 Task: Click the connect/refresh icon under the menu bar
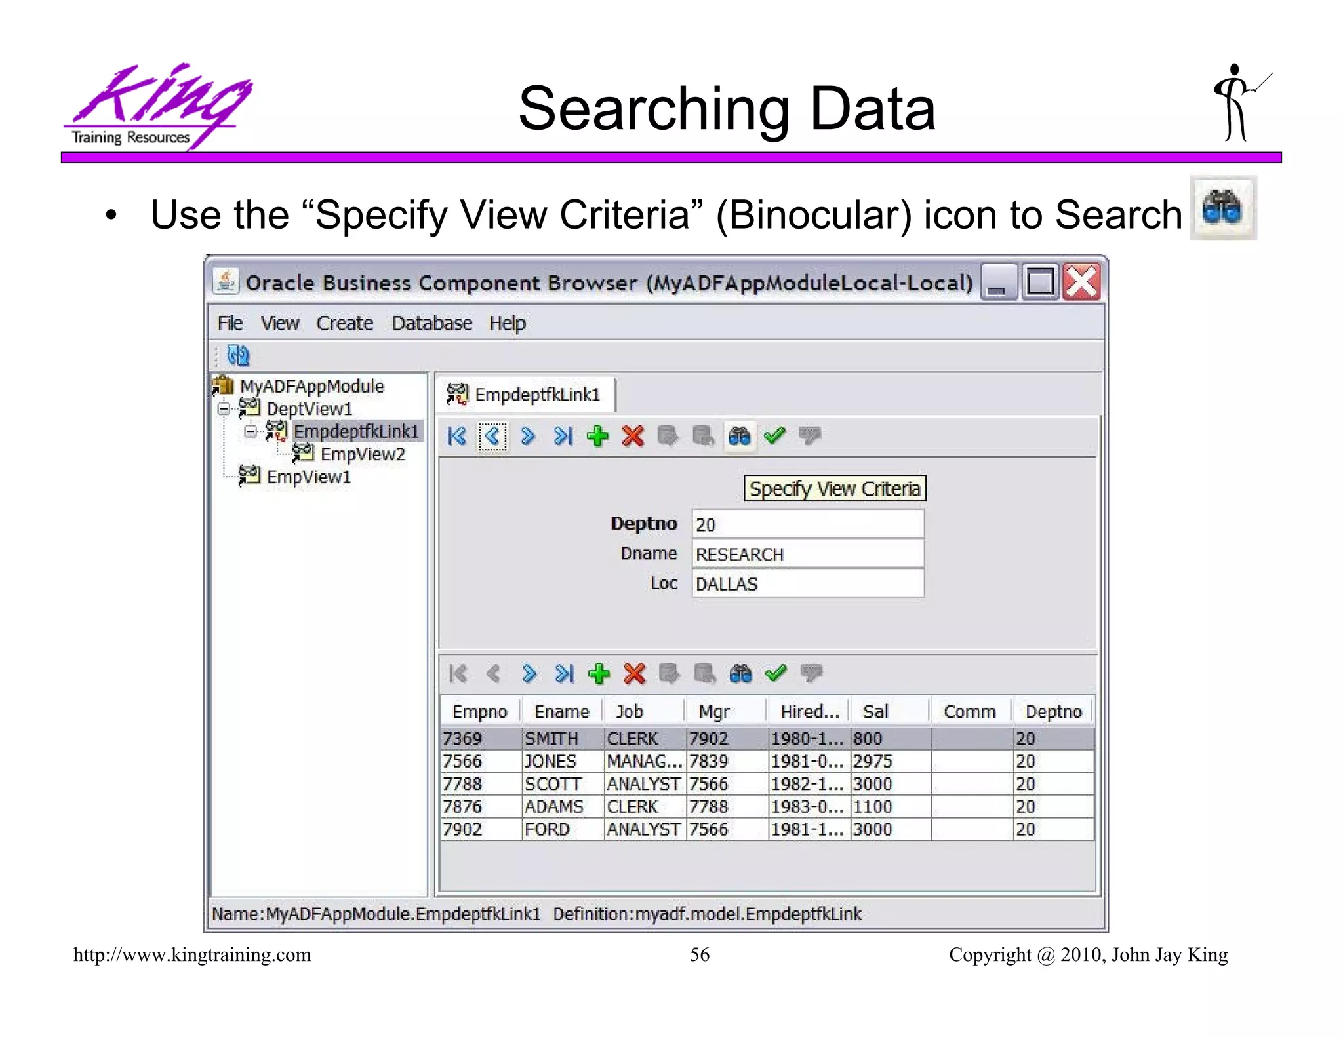237,355
